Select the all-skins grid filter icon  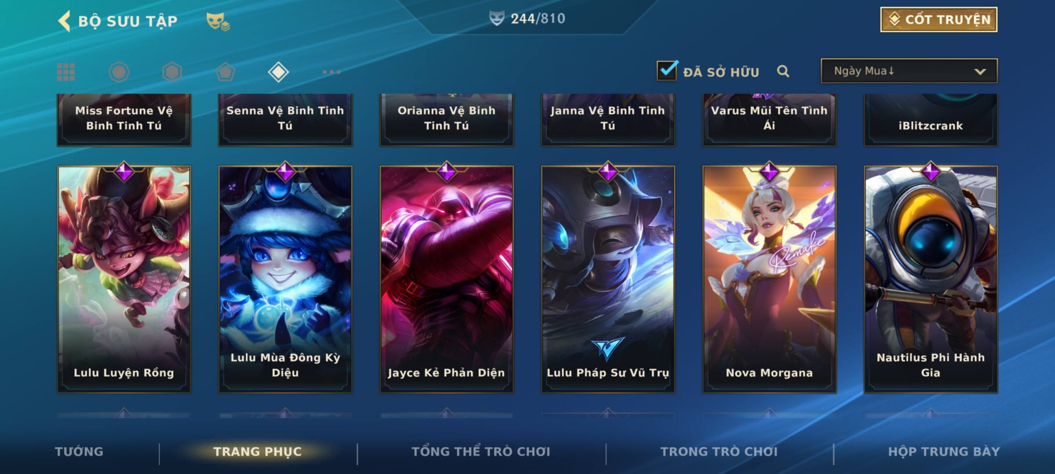[x=66, y=72]
